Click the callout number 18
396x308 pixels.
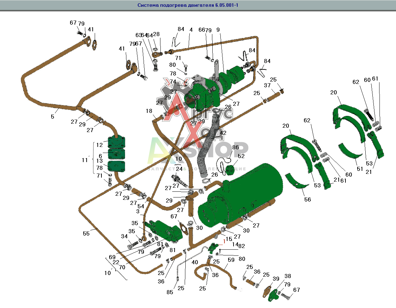149,111
